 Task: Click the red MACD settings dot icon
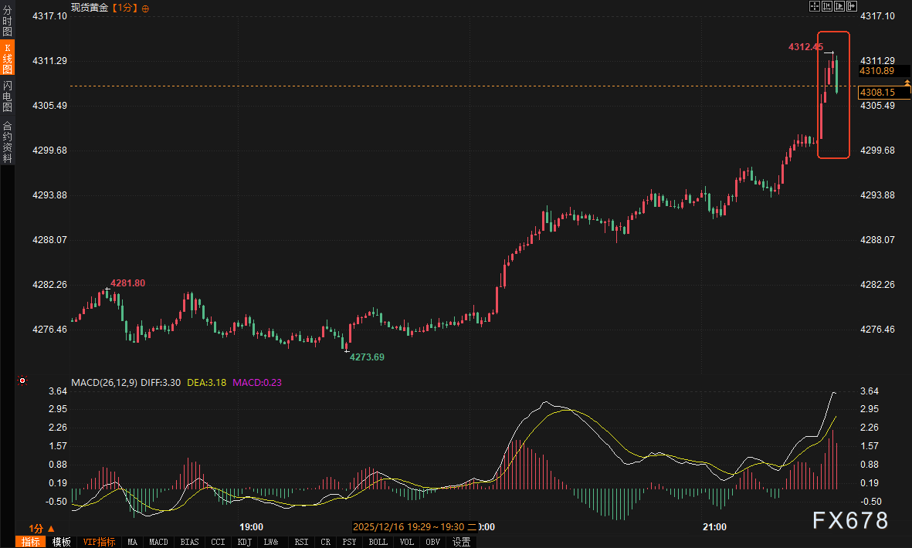(x=22, y=381)
